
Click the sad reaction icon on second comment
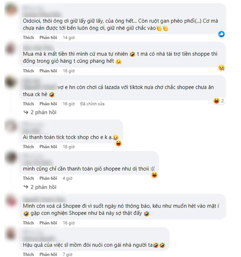coord(221,67)
